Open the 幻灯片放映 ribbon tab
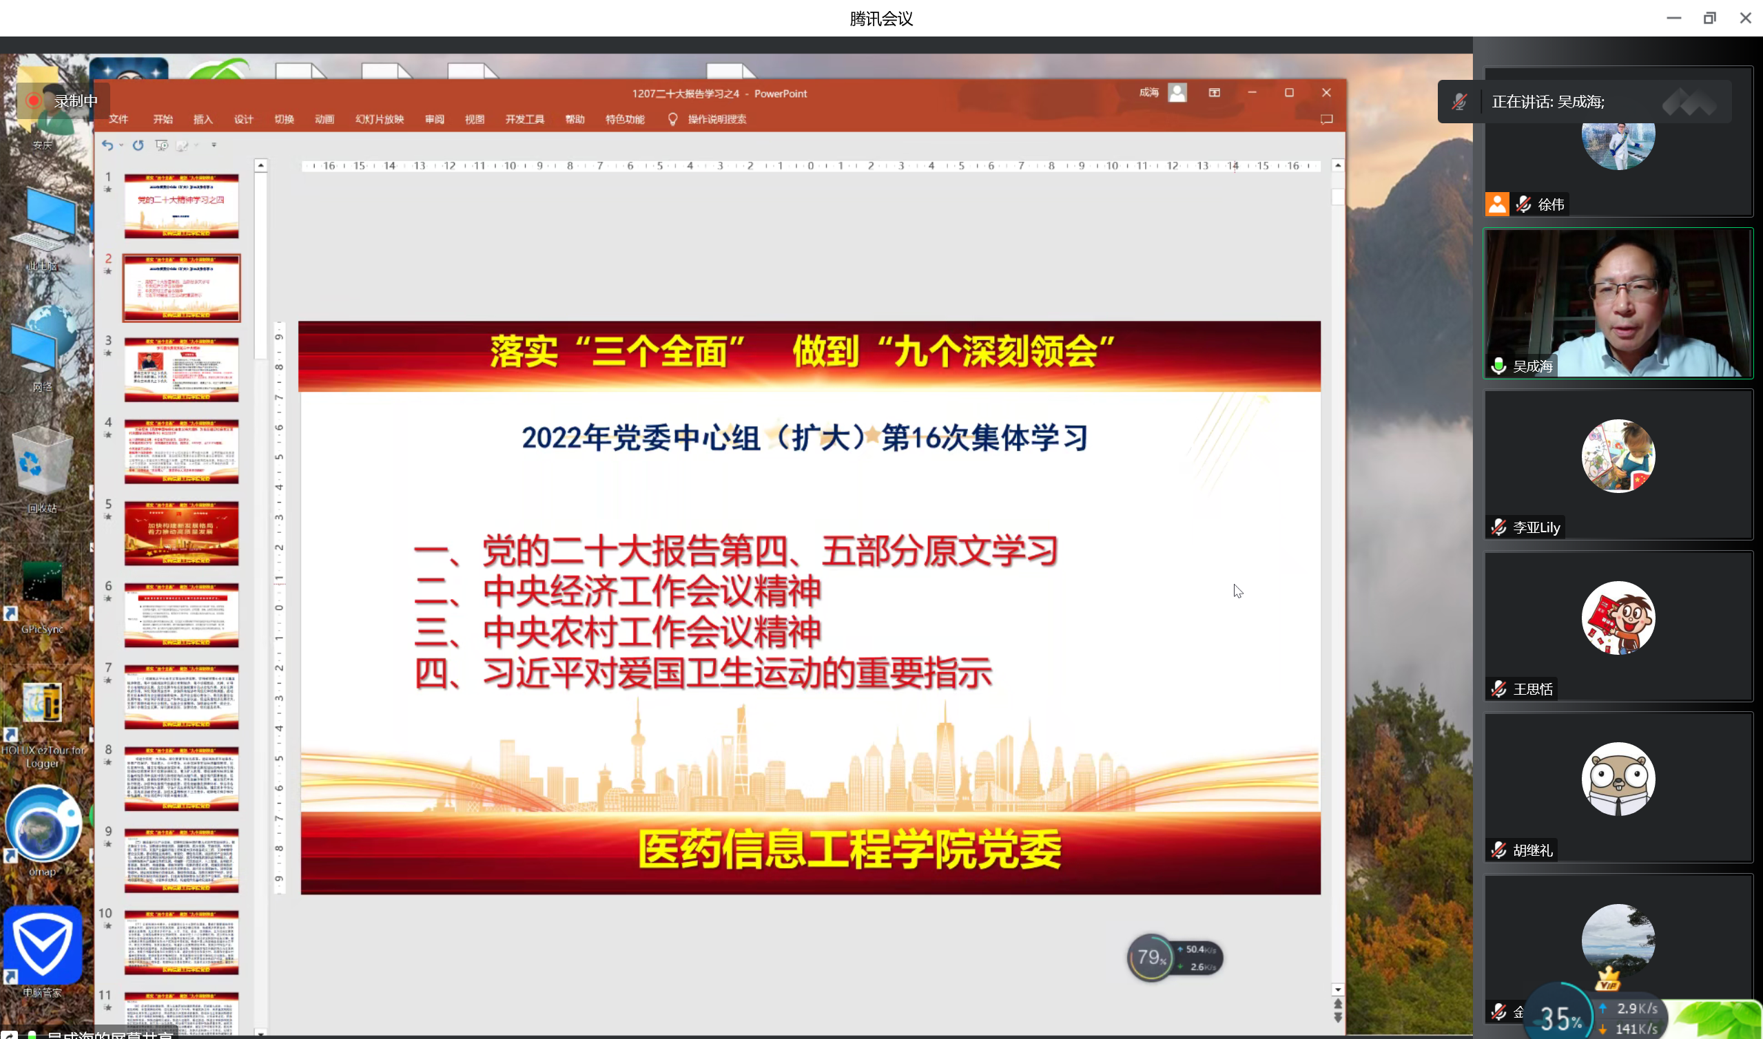 click(379, 119)
